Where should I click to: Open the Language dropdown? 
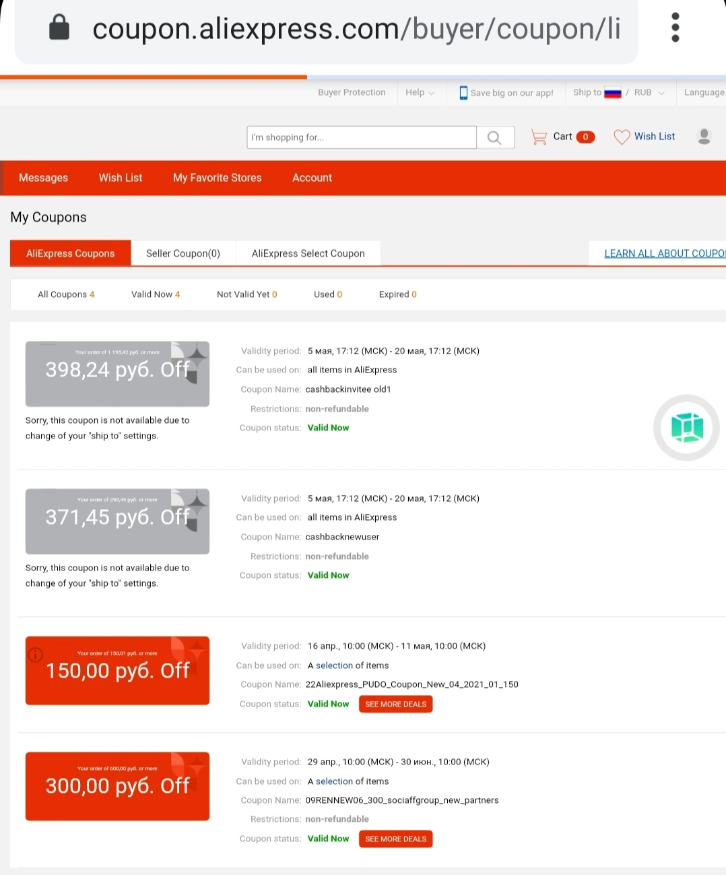704,92
